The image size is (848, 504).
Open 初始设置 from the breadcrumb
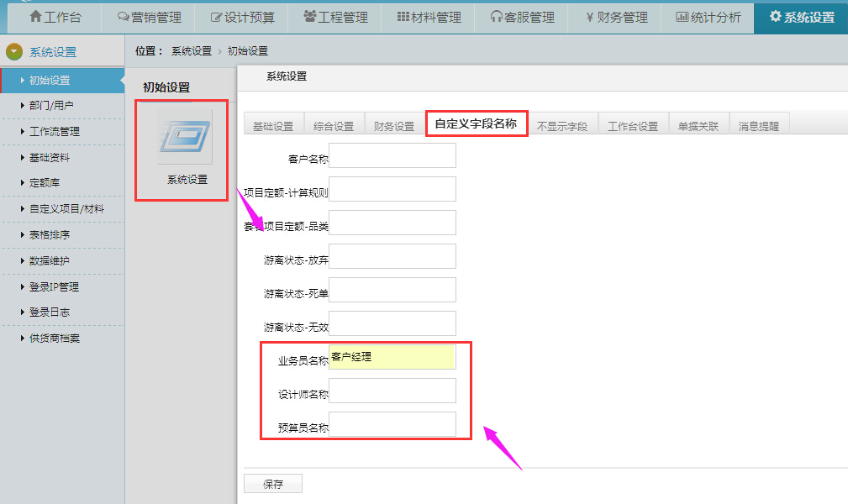(250, 50)
